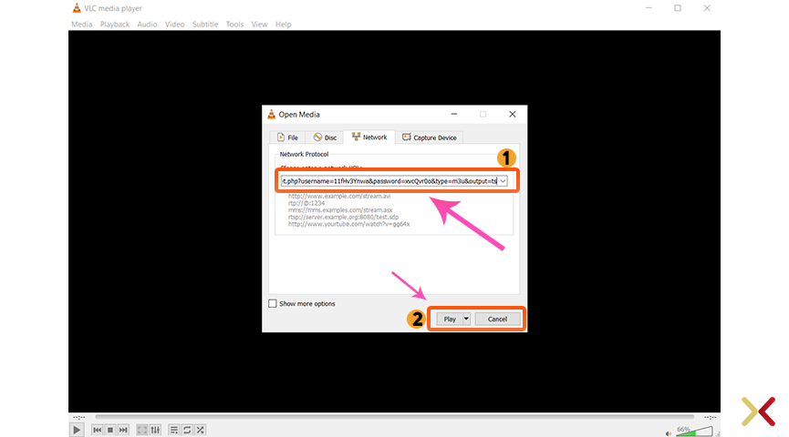Open the View menu

coord(259,24)
